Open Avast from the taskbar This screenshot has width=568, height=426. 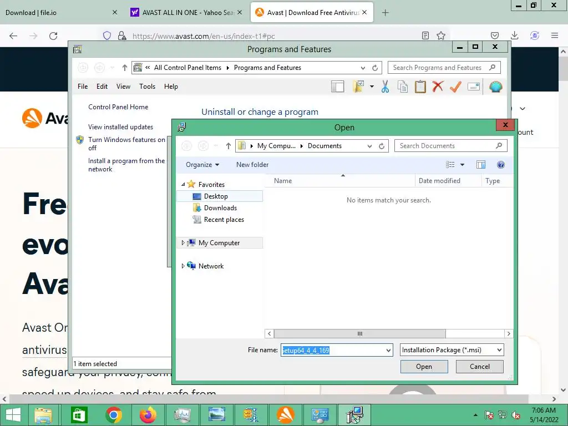coord(286,415)
